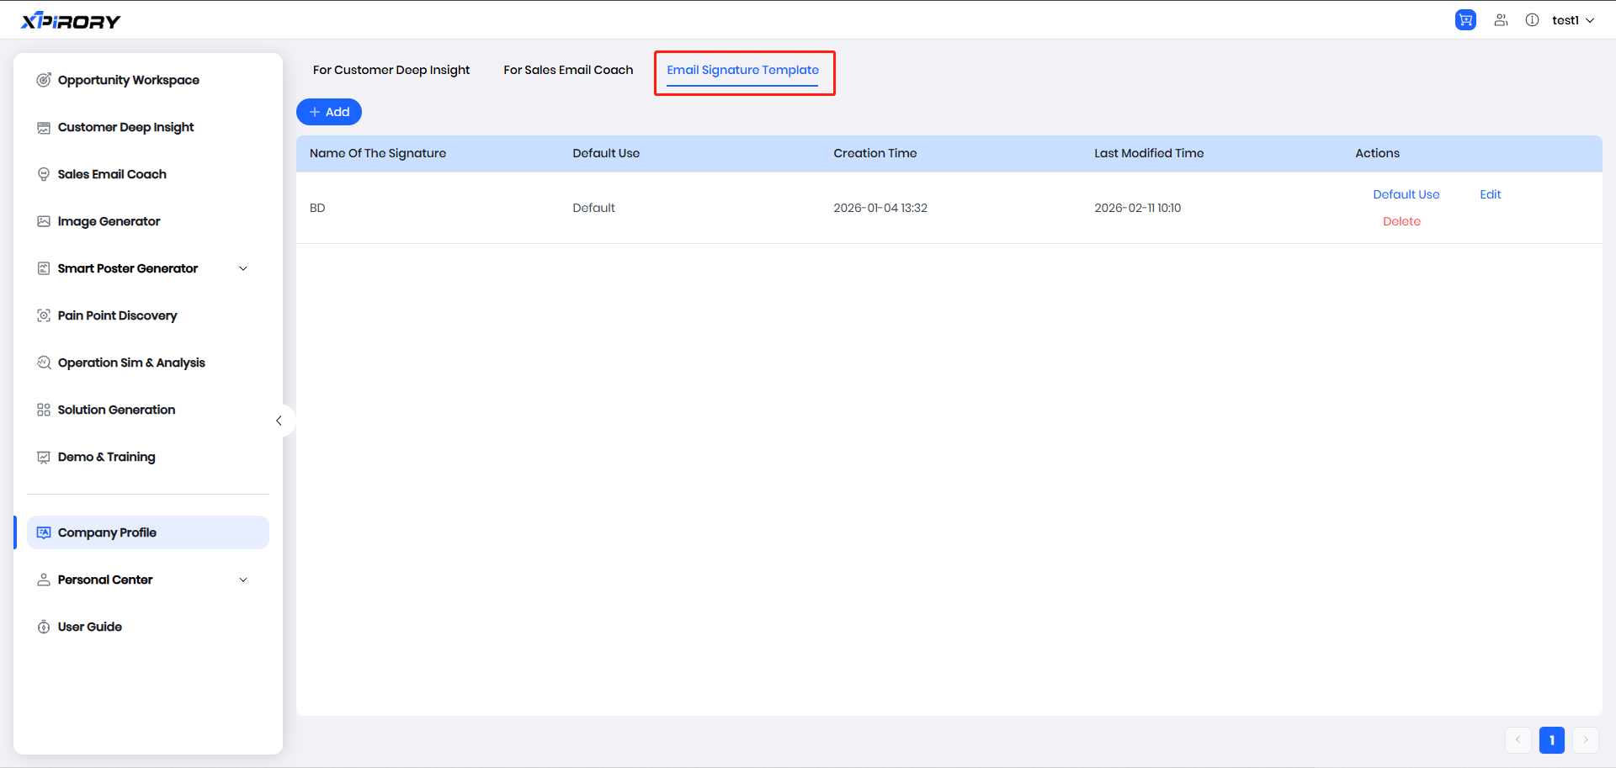Click the Pain Point Discovery icon
Screen dimensions: 1616x768
pos(44,315)
